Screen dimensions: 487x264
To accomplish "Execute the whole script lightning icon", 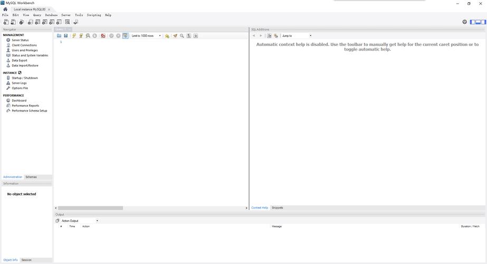I will pos(74,36).
